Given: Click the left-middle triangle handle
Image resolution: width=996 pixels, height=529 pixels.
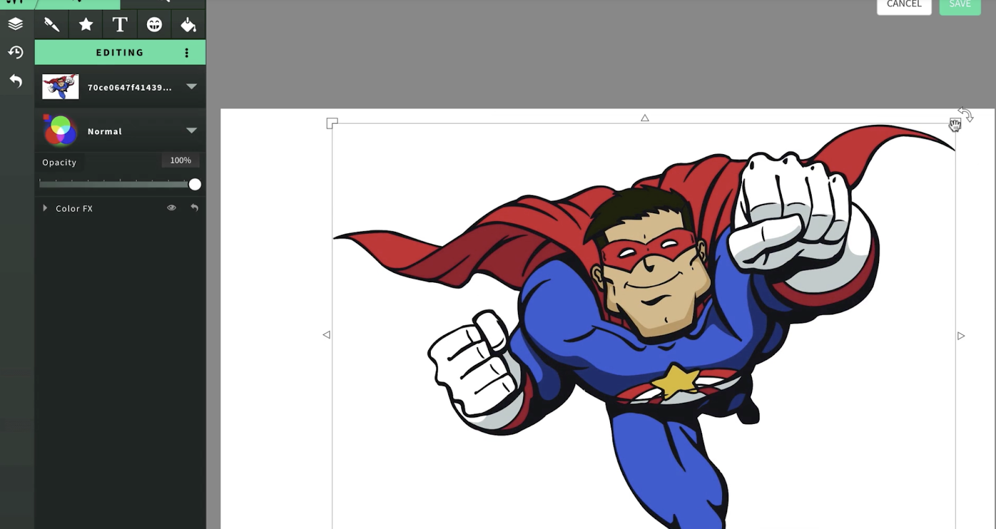Looking at the screenshot, I should point(326,334).
